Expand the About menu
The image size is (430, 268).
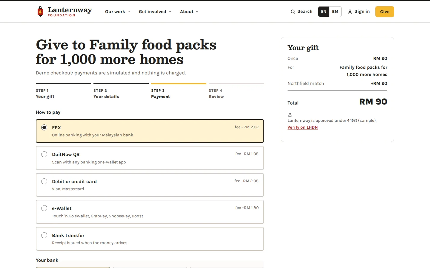(189, 12)
